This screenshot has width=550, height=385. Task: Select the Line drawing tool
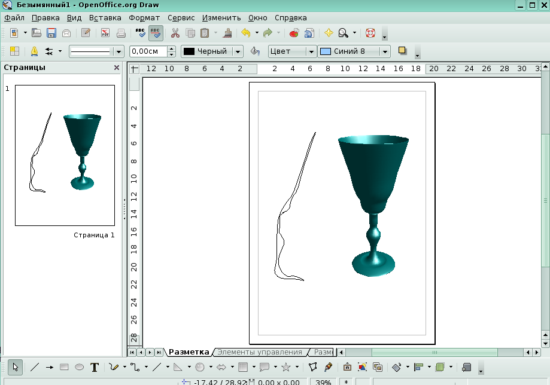pyautogui.click(x=35, y=367)
